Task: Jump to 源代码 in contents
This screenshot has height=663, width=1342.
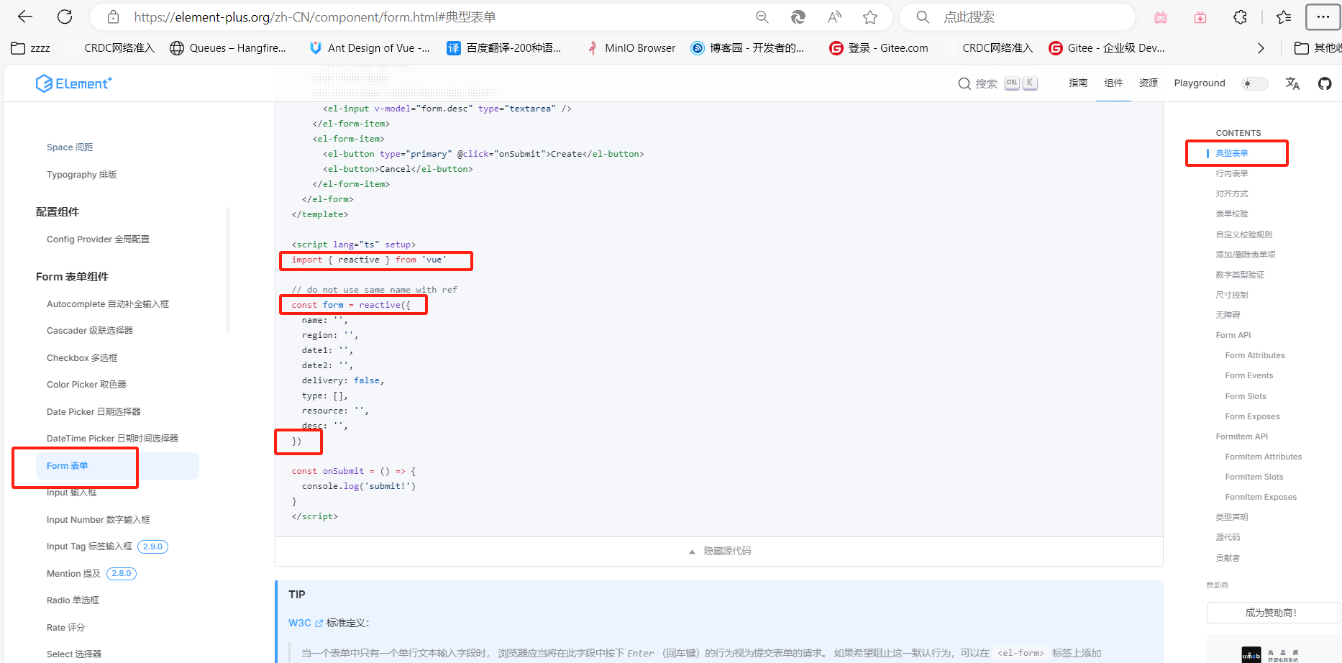Action: [x=1228, y=537]
